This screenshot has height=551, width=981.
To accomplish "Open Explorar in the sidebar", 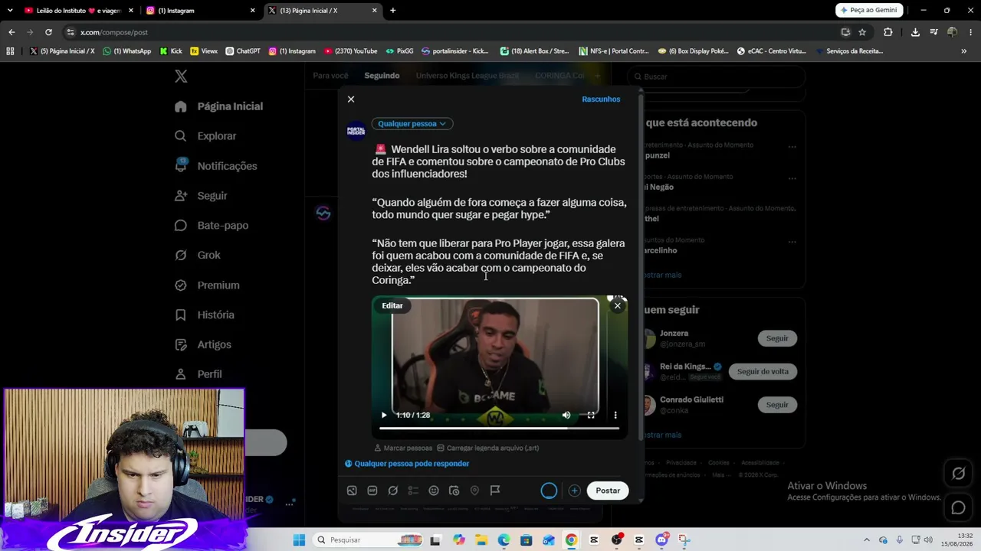I will point(205,136).
